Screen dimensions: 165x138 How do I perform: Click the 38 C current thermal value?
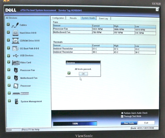click(x=95, y=52)
